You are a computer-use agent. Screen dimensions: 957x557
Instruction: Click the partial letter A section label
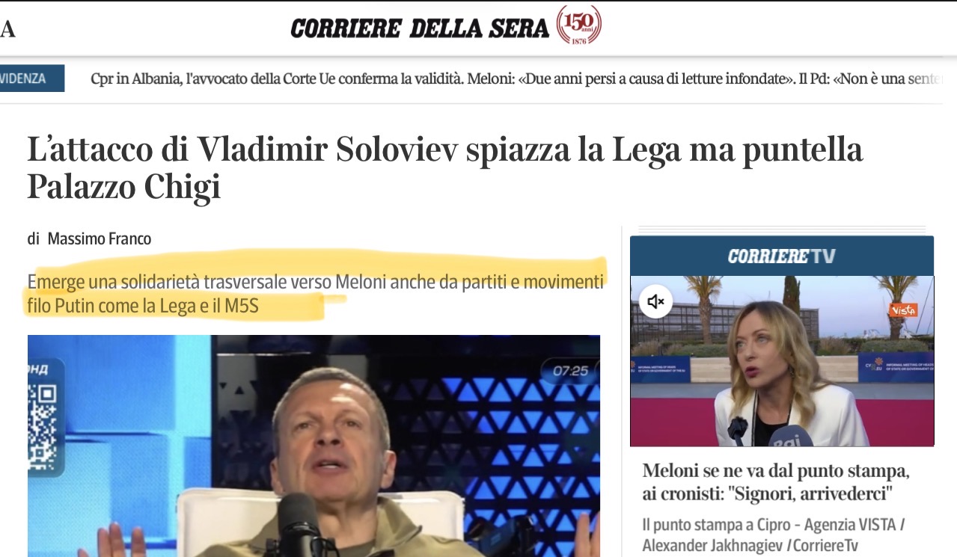[x=7, y=29]
